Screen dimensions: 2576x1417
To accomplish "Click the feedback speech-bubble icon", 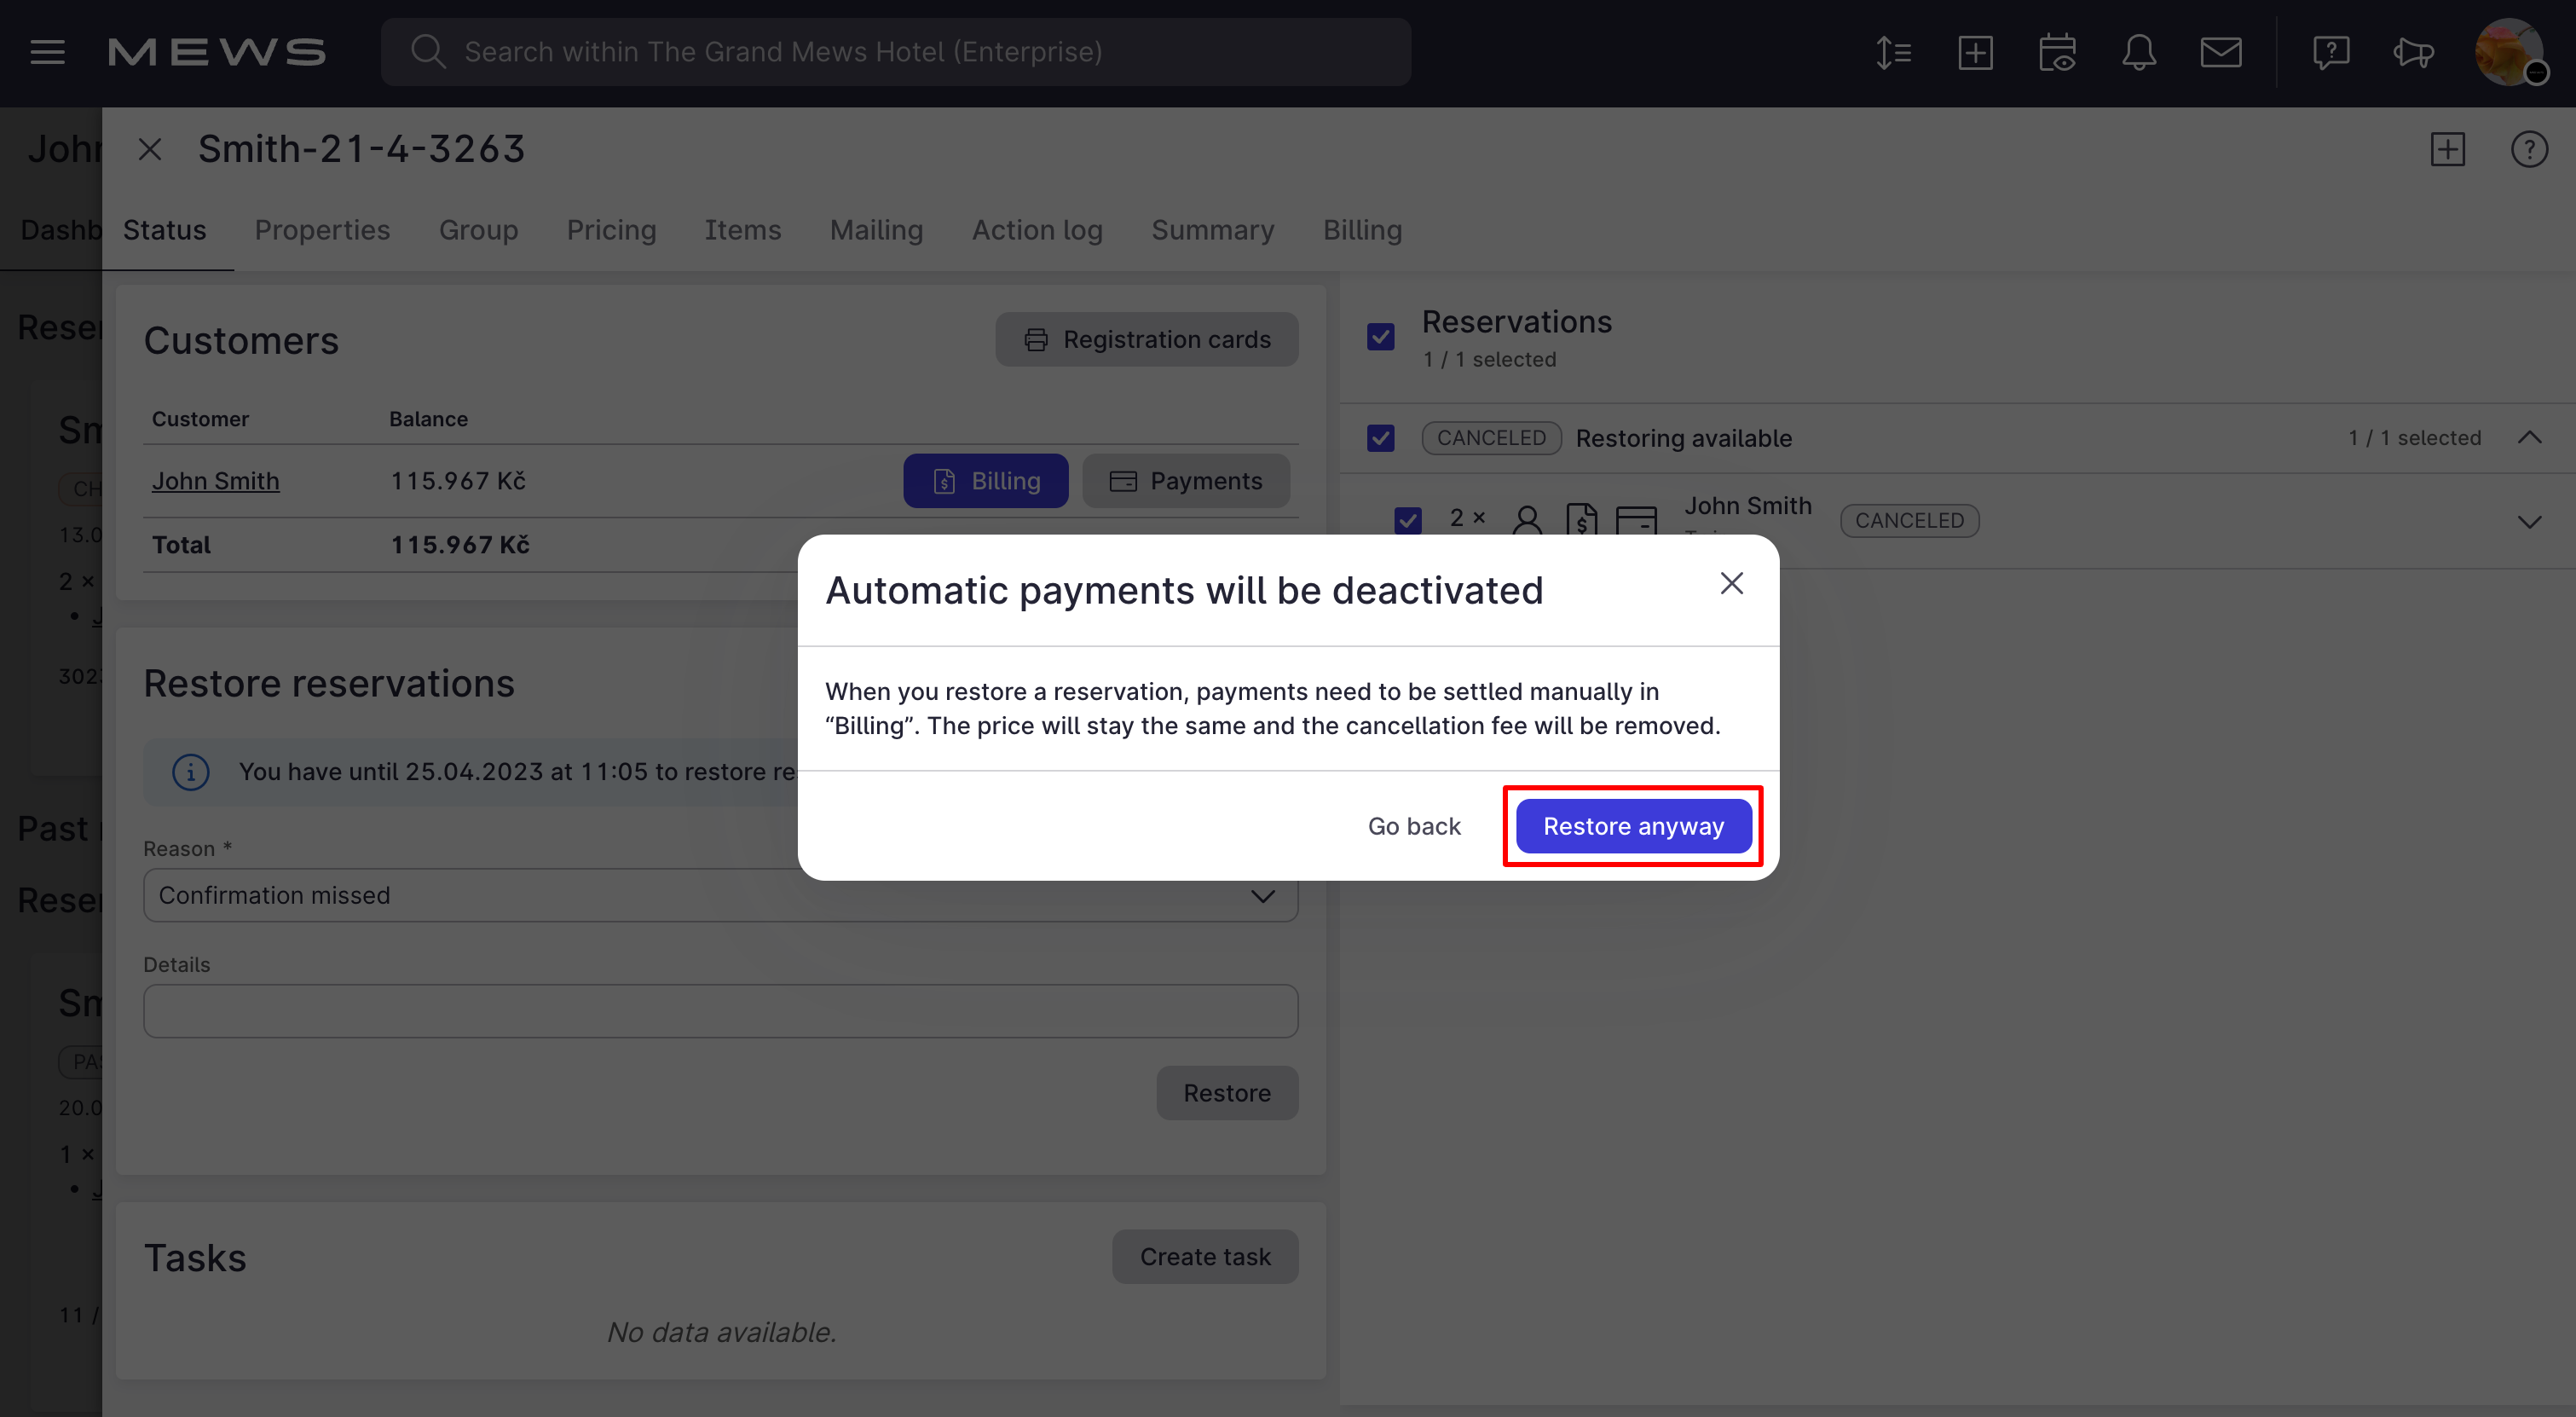I will [2413, 53].
